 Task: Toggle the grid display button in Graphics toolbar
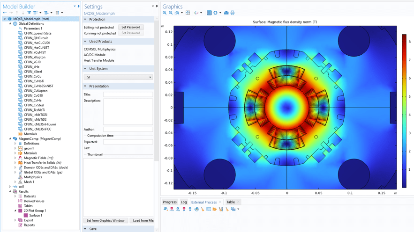tap(209, 13)
